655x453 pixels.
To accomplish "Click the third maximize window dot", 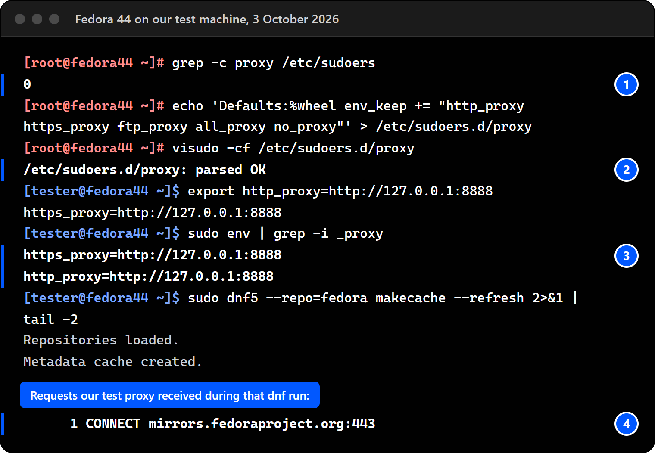I will pyautogui.click(x=54, y=19).
